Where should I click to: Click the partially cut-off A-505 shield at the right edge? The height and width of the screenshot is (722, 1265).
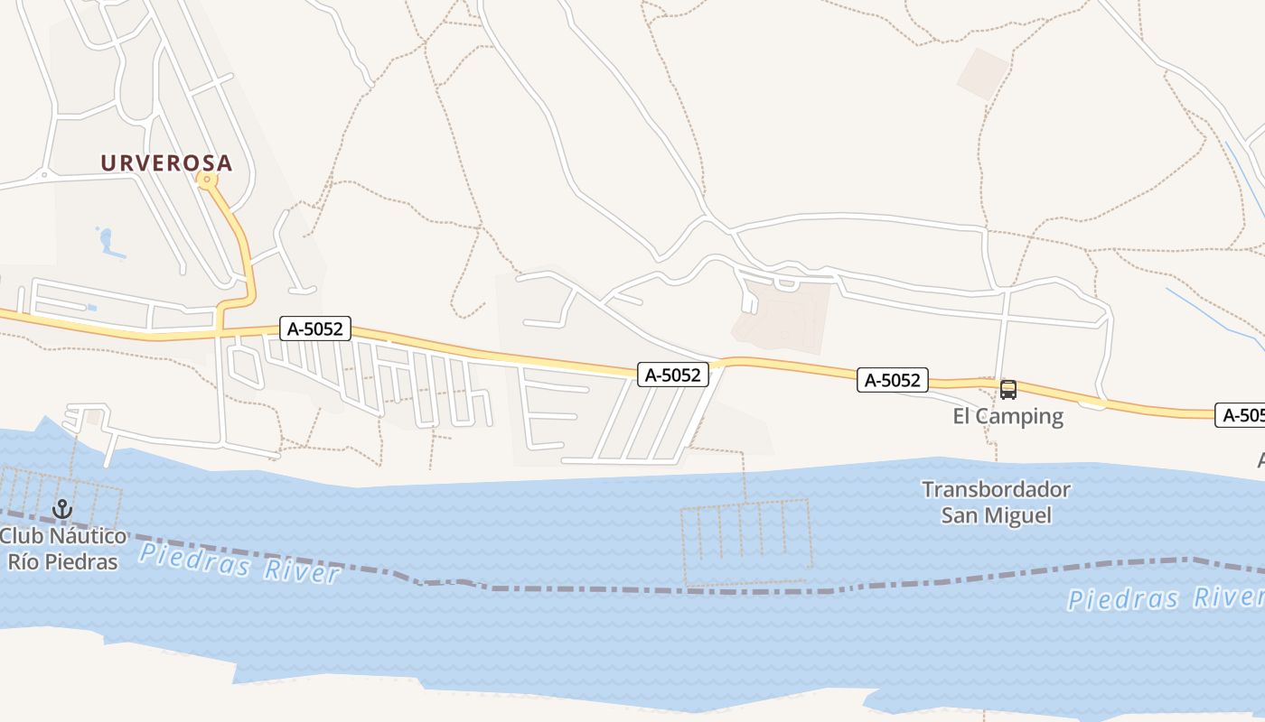pos(1241,415)
